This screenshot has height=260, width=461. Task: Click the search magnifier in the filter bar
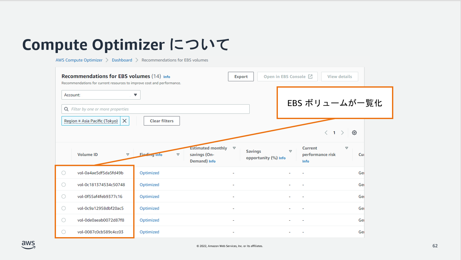click(66, 109)
